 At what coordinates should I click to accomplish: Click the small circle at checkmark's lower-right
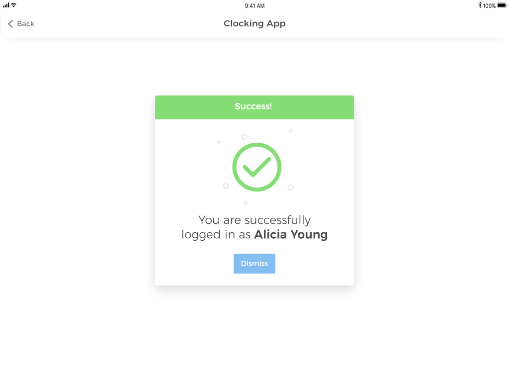(291, 188)
